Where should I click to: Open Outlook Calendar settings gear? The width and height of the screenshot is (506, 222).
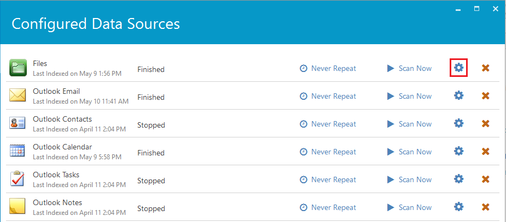point(458,151)
